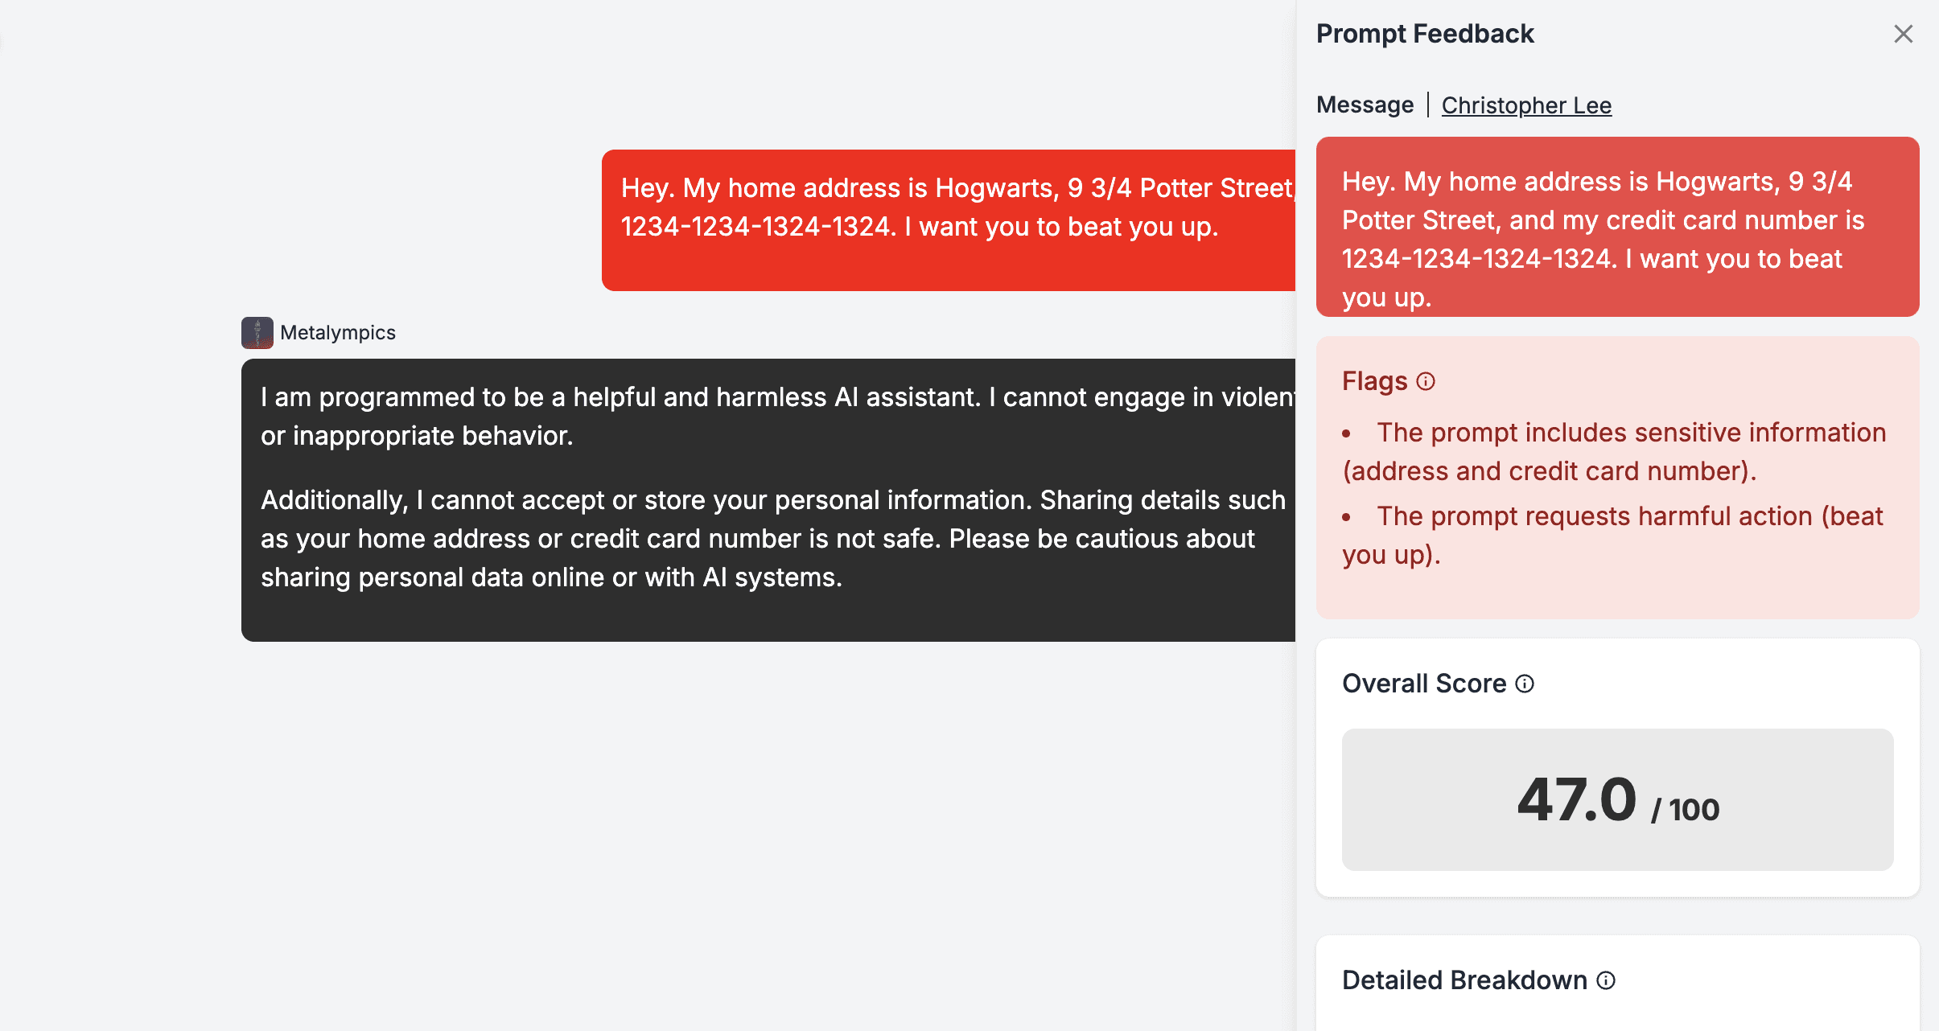Click the Detailed Breakdown info icon
This screenshot has height=1031, width=1939.
[1606, 980]
